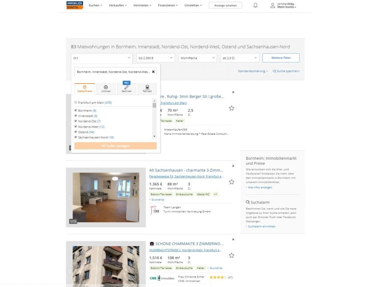Screen dimensions: 378x287
Task: Favorite the Alt Sachsenhausen listing star
Action: point(231,182)
